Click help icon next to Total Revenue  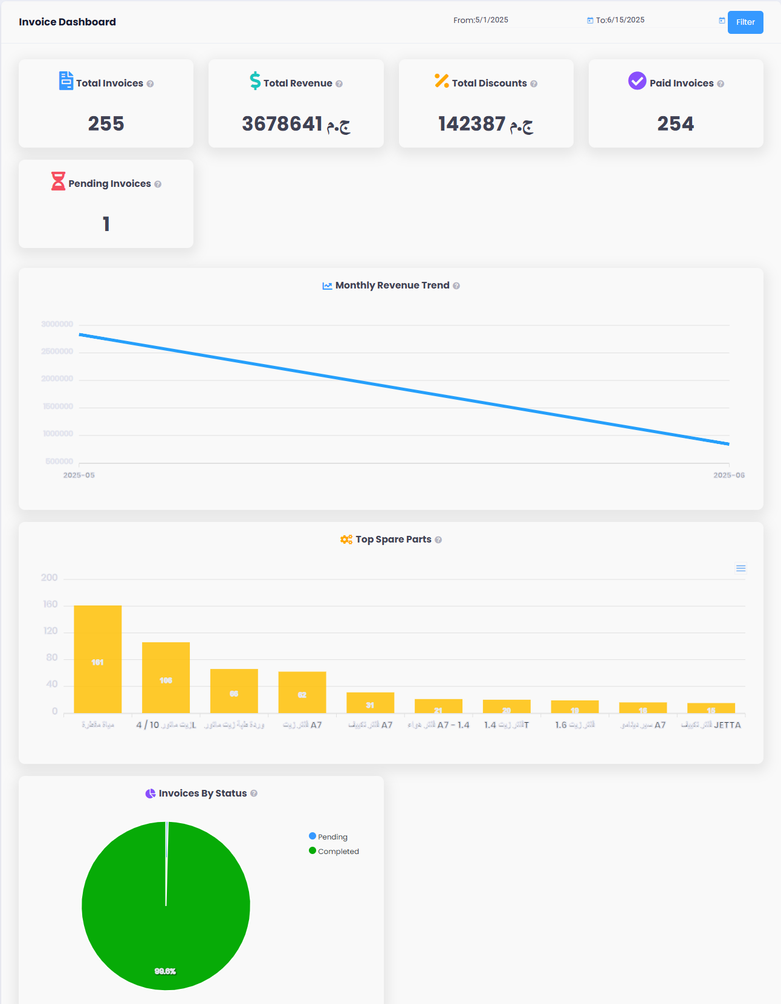pyautogui.click(x=339, y=84)
